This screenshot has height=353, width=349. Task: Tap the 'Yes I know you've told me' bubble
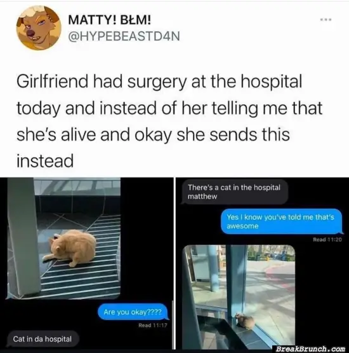(281, 221)
